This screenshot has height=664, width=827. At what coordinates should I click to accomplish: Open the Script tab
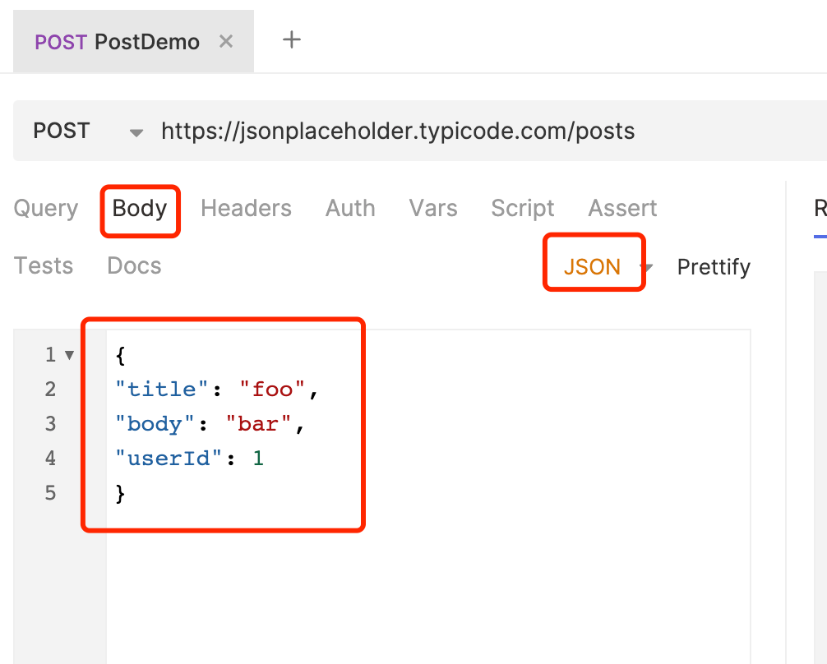pyautogui.click(x=523, y=209)
